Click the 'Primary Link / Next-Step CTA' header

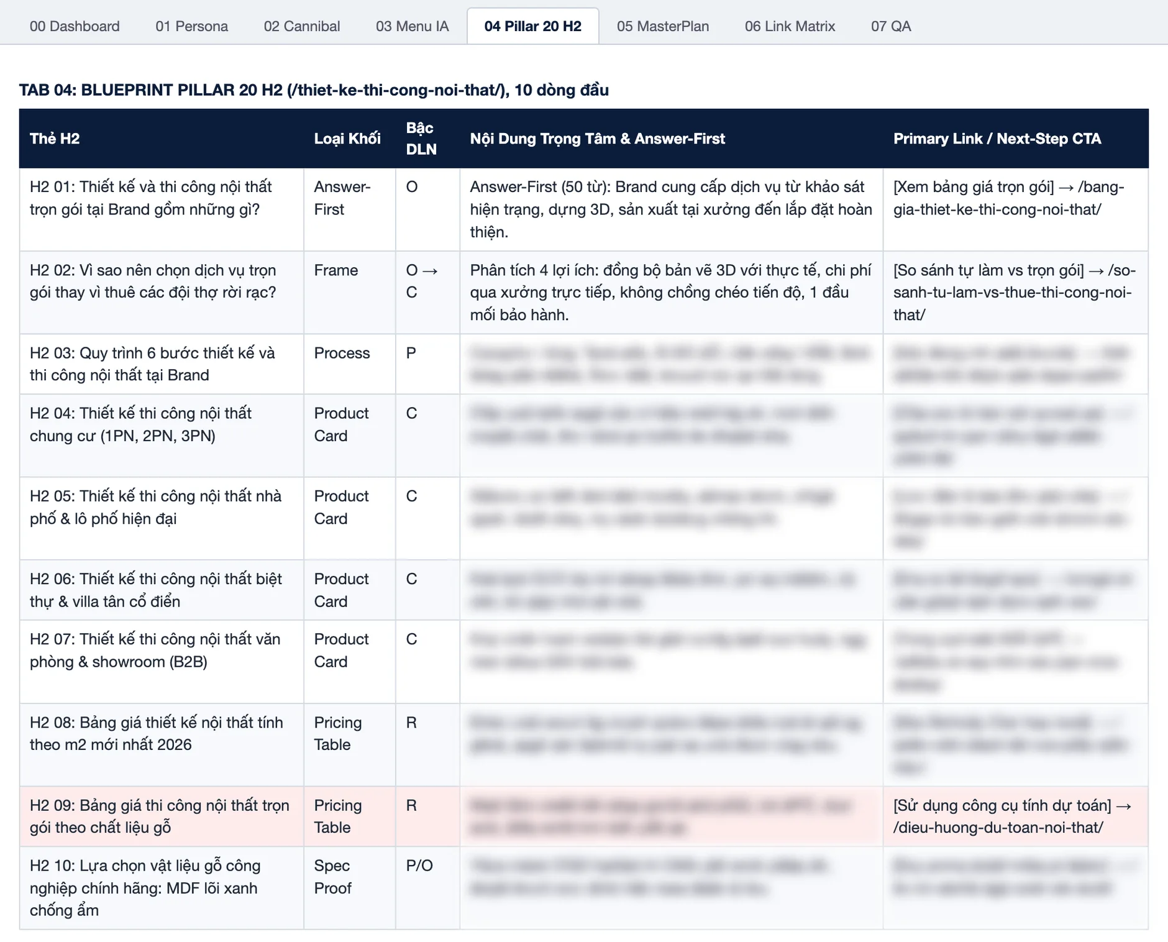(x=1016, y=139)
